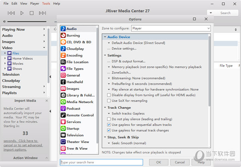Open the File Location options

pos(78,62)
